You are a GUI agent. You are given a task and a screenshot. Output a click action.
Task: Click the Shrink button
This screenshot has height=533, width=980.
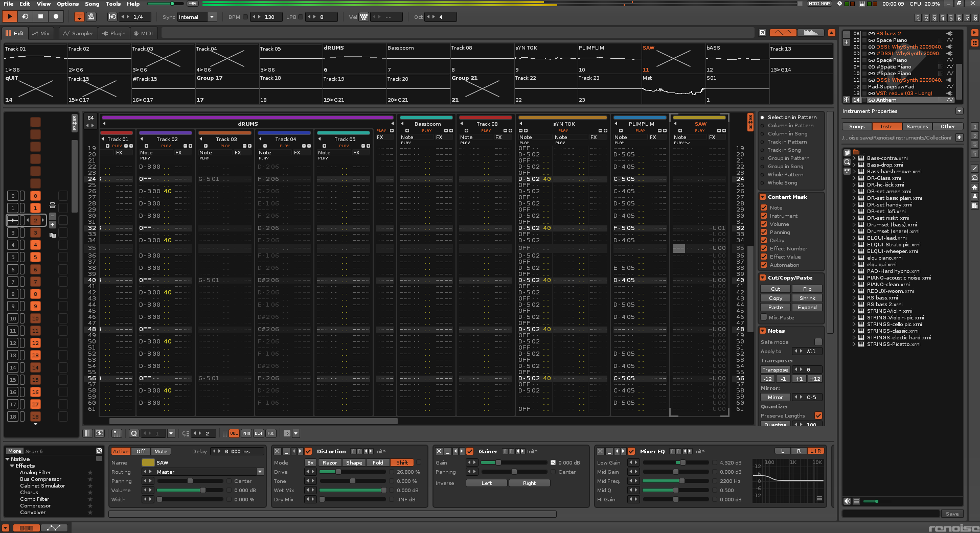807,298
